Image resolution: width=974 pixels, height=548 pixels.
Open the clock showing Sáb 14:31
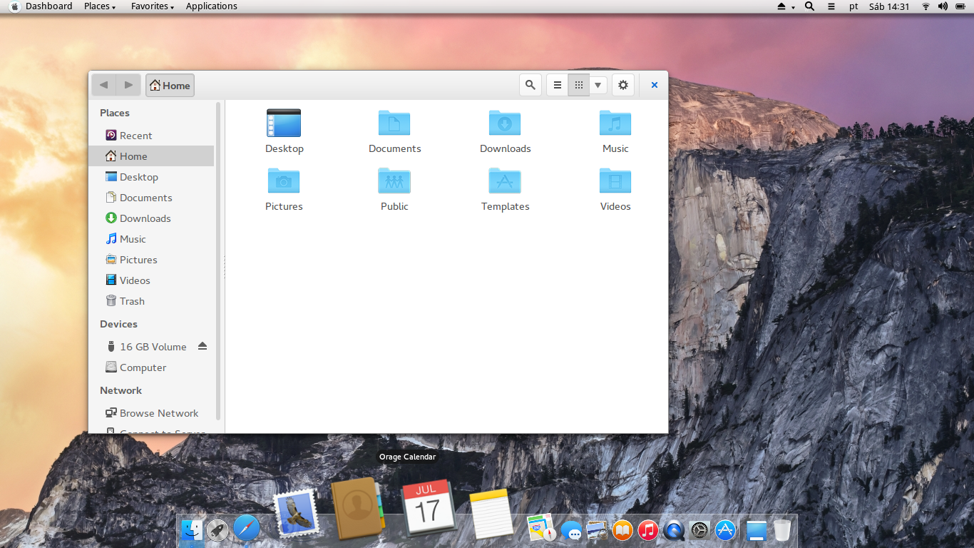889,6
